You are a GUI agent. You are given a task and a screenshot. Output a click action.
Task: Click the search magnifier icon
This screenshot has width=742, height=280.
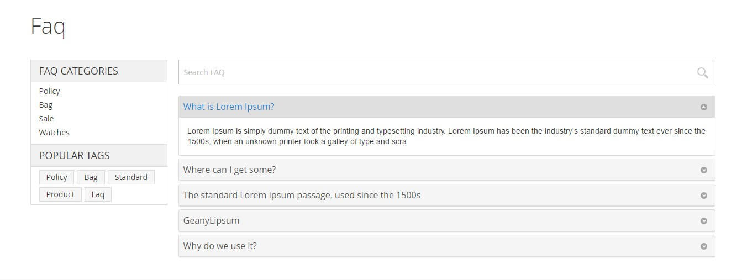pyautogui.click(x=702, y=72)
